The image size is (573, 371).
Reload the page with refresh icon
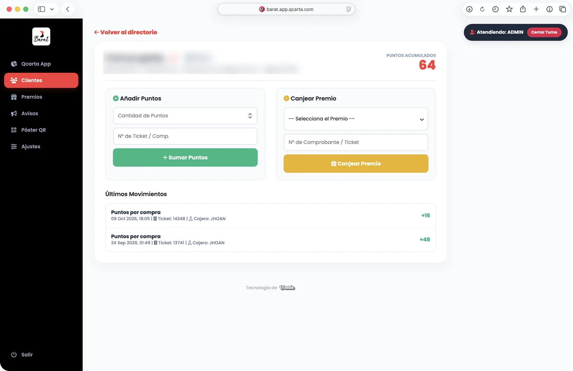coord(482,9)
